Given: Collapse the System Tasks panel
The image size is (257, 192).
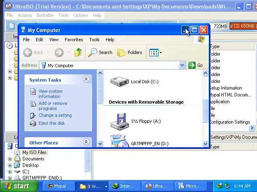Looking at the screenshot, I should 86,79.
